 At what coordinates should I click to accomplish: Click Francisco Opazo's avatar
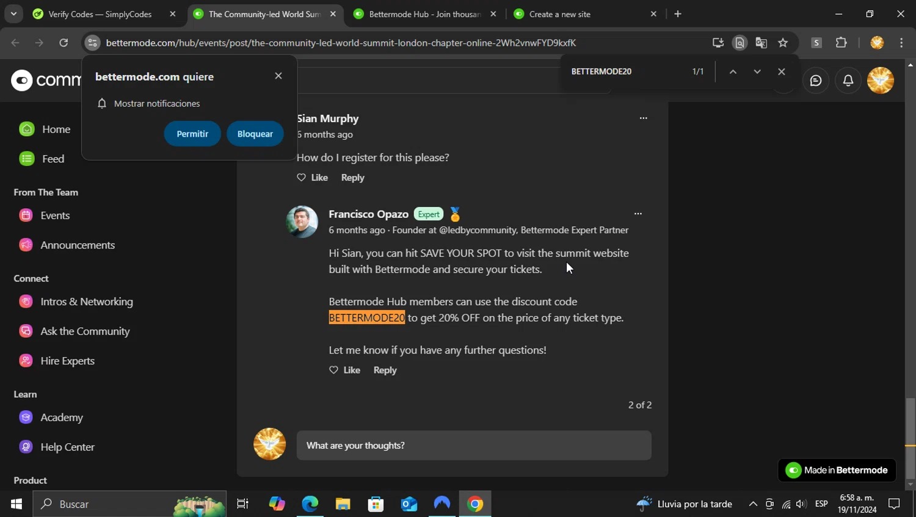[302, 222]
